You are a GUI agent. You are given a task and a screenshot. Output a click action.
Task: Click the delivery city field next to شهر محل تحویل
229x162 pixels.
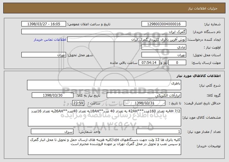(x=44, y=55)
